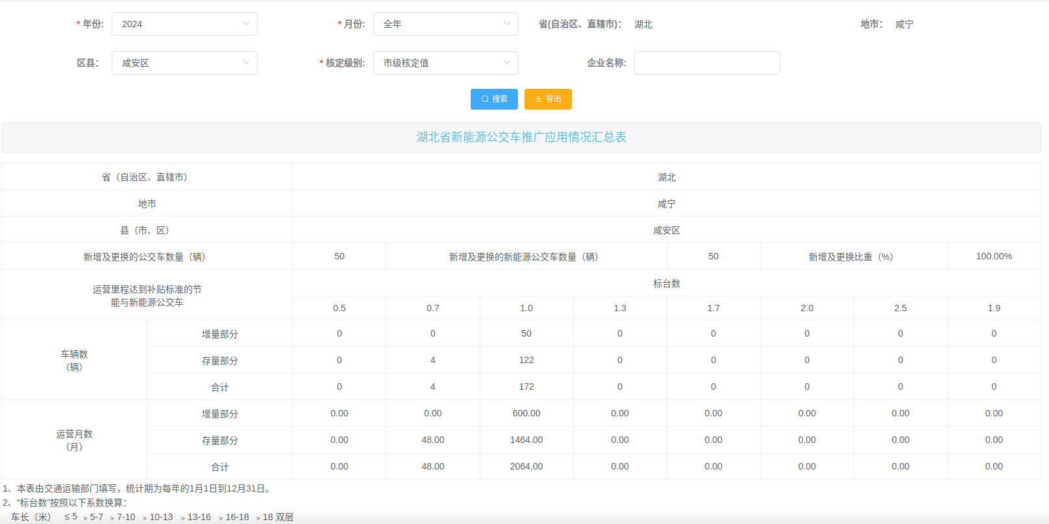Click the 新增及更换的新能源公交车数量(辆) label cell
The height and width of the screenshot is (524, 1049).
[x=526, y=257]
